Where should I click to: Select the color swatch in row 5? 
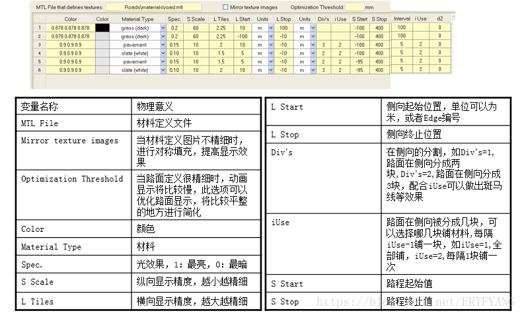(x=102, y=61)
